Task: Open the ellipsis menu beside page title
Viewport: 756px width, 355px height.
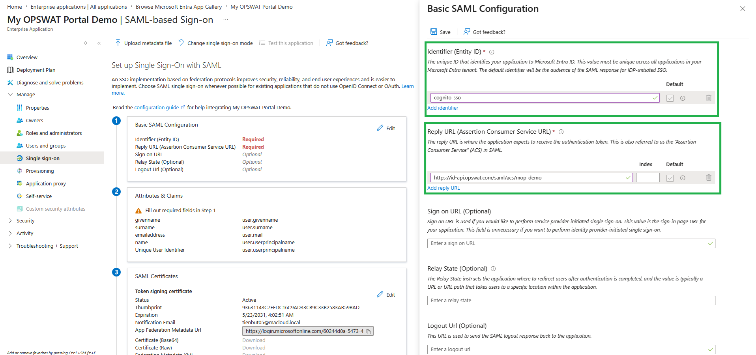Action: pyautogui.click(x=226, y=20)
